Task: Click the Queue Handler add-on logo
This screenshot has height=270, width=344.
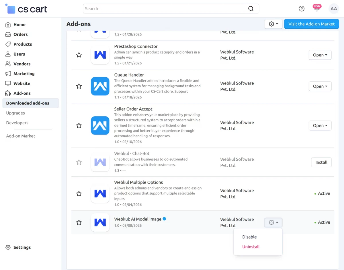Action: pyautogui.click(x=100, y=86)
